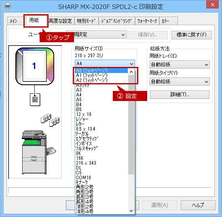Select A4 in the paper size list
The image size is (222, 217).
point(101,95)
